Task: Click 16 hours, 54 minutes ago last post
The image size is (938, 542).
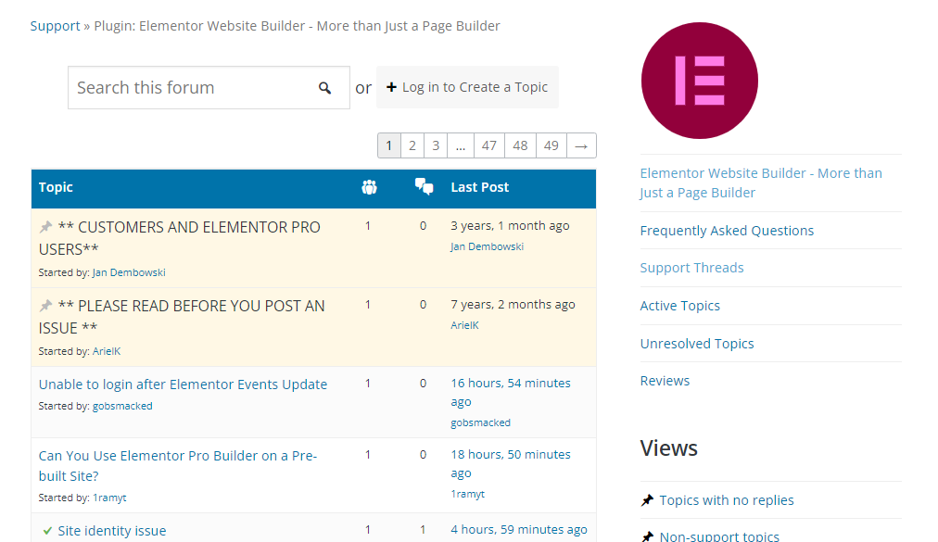Action: 511,392
